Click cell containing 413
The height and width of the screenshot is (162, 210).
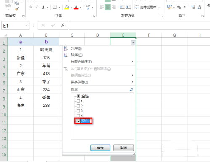(x=46, y=73)
